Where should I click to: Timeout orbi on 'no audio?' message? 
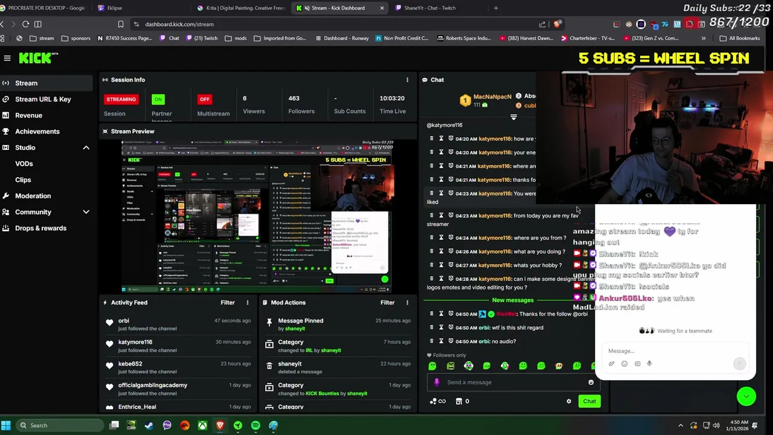[x=441, y=341]
